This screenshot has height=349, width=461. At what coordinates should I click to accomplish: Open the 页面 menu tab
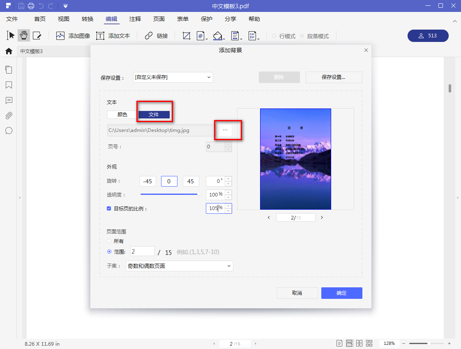pos(159,19)
